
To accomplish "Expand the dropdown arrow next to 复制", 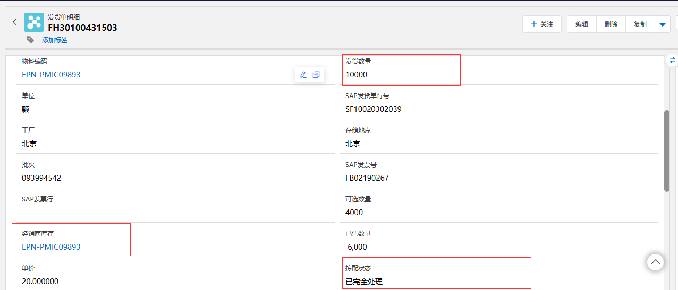I will tap(663, 24).
